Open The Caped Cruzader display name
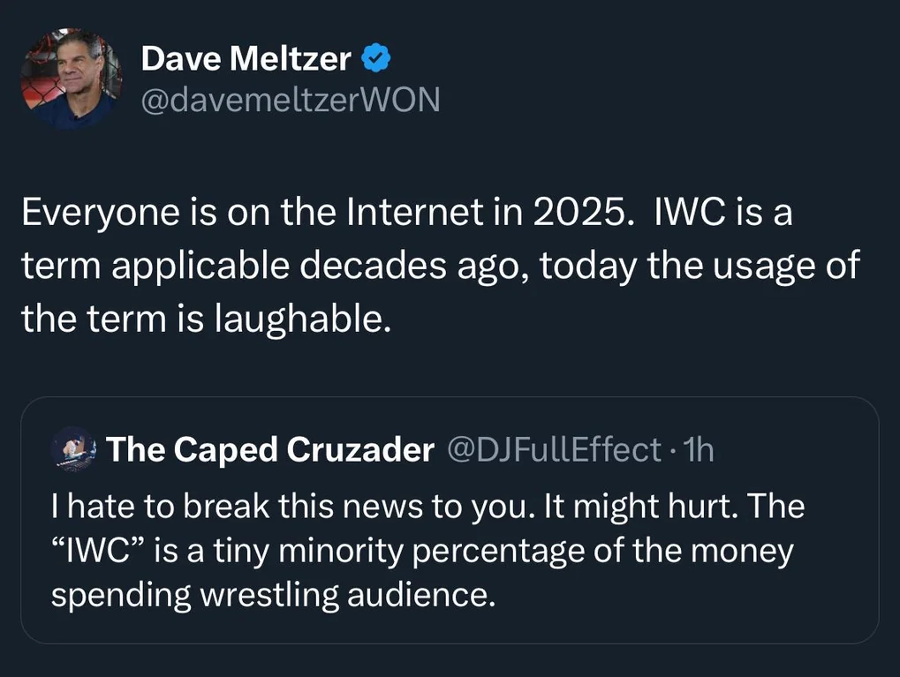This screenshot has width=900, height=677. click(269, 450)
